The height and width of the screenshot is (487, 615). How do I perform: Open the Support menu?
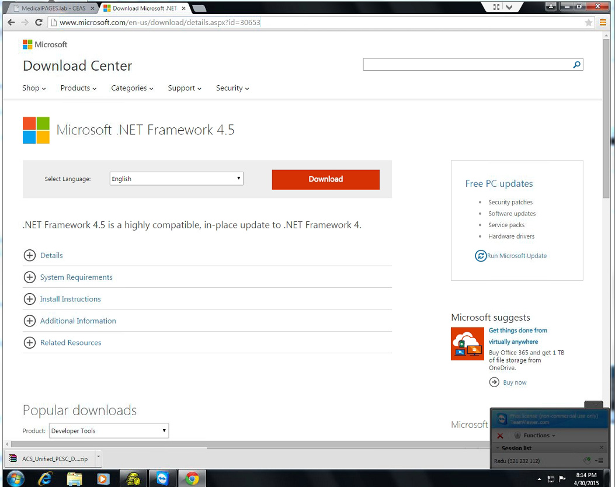pyautogui.click(x=185, y=88)
